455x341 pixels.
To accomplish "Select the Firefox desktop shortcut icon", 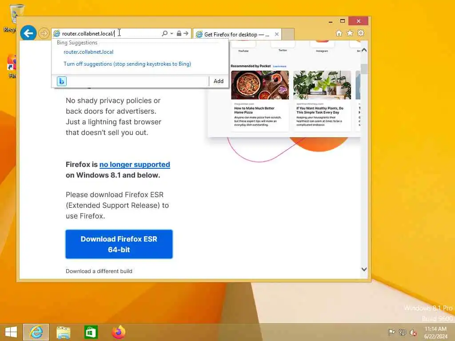I will 12,66.
